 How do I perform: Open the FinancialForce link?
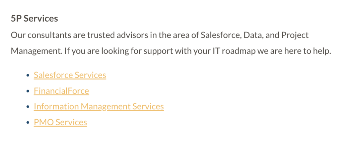tap(61, 91)
